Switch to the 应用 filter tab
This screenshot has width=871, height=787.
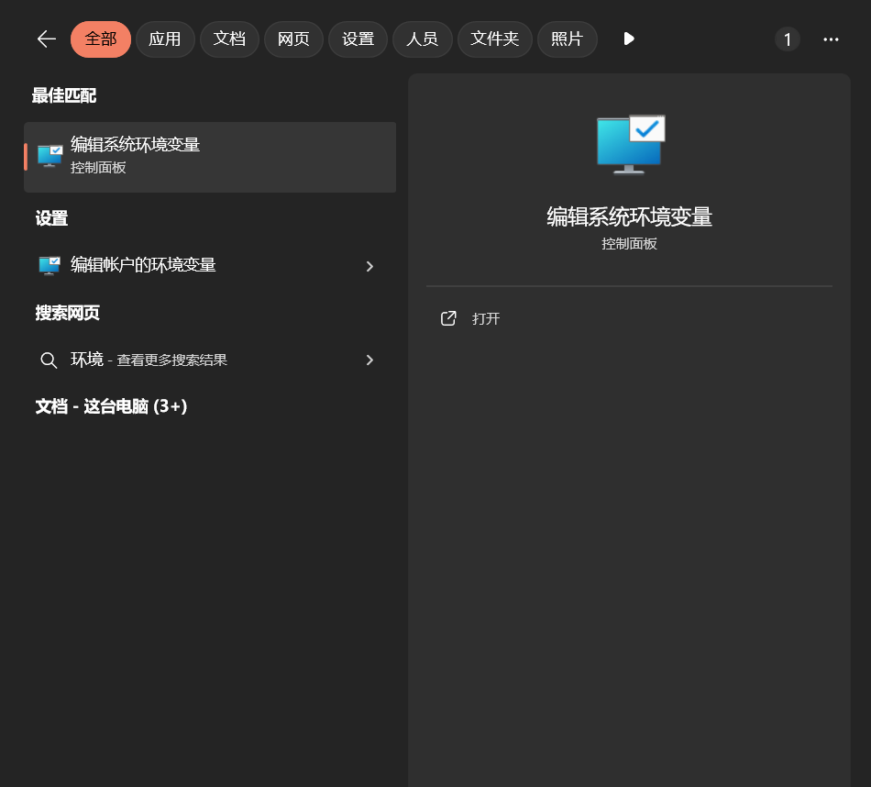tap(165, 39)
